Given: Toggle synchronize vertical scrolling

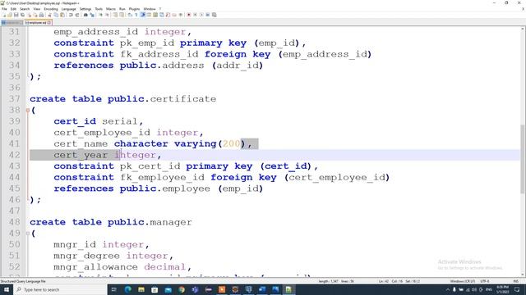Looking at the screenshot, I should coord(115,15).
